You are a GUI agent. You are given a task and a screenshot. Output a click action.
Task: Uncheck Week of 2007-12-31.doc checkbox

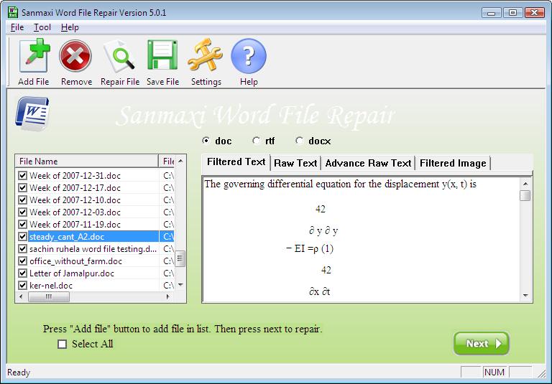coord(22,175)
